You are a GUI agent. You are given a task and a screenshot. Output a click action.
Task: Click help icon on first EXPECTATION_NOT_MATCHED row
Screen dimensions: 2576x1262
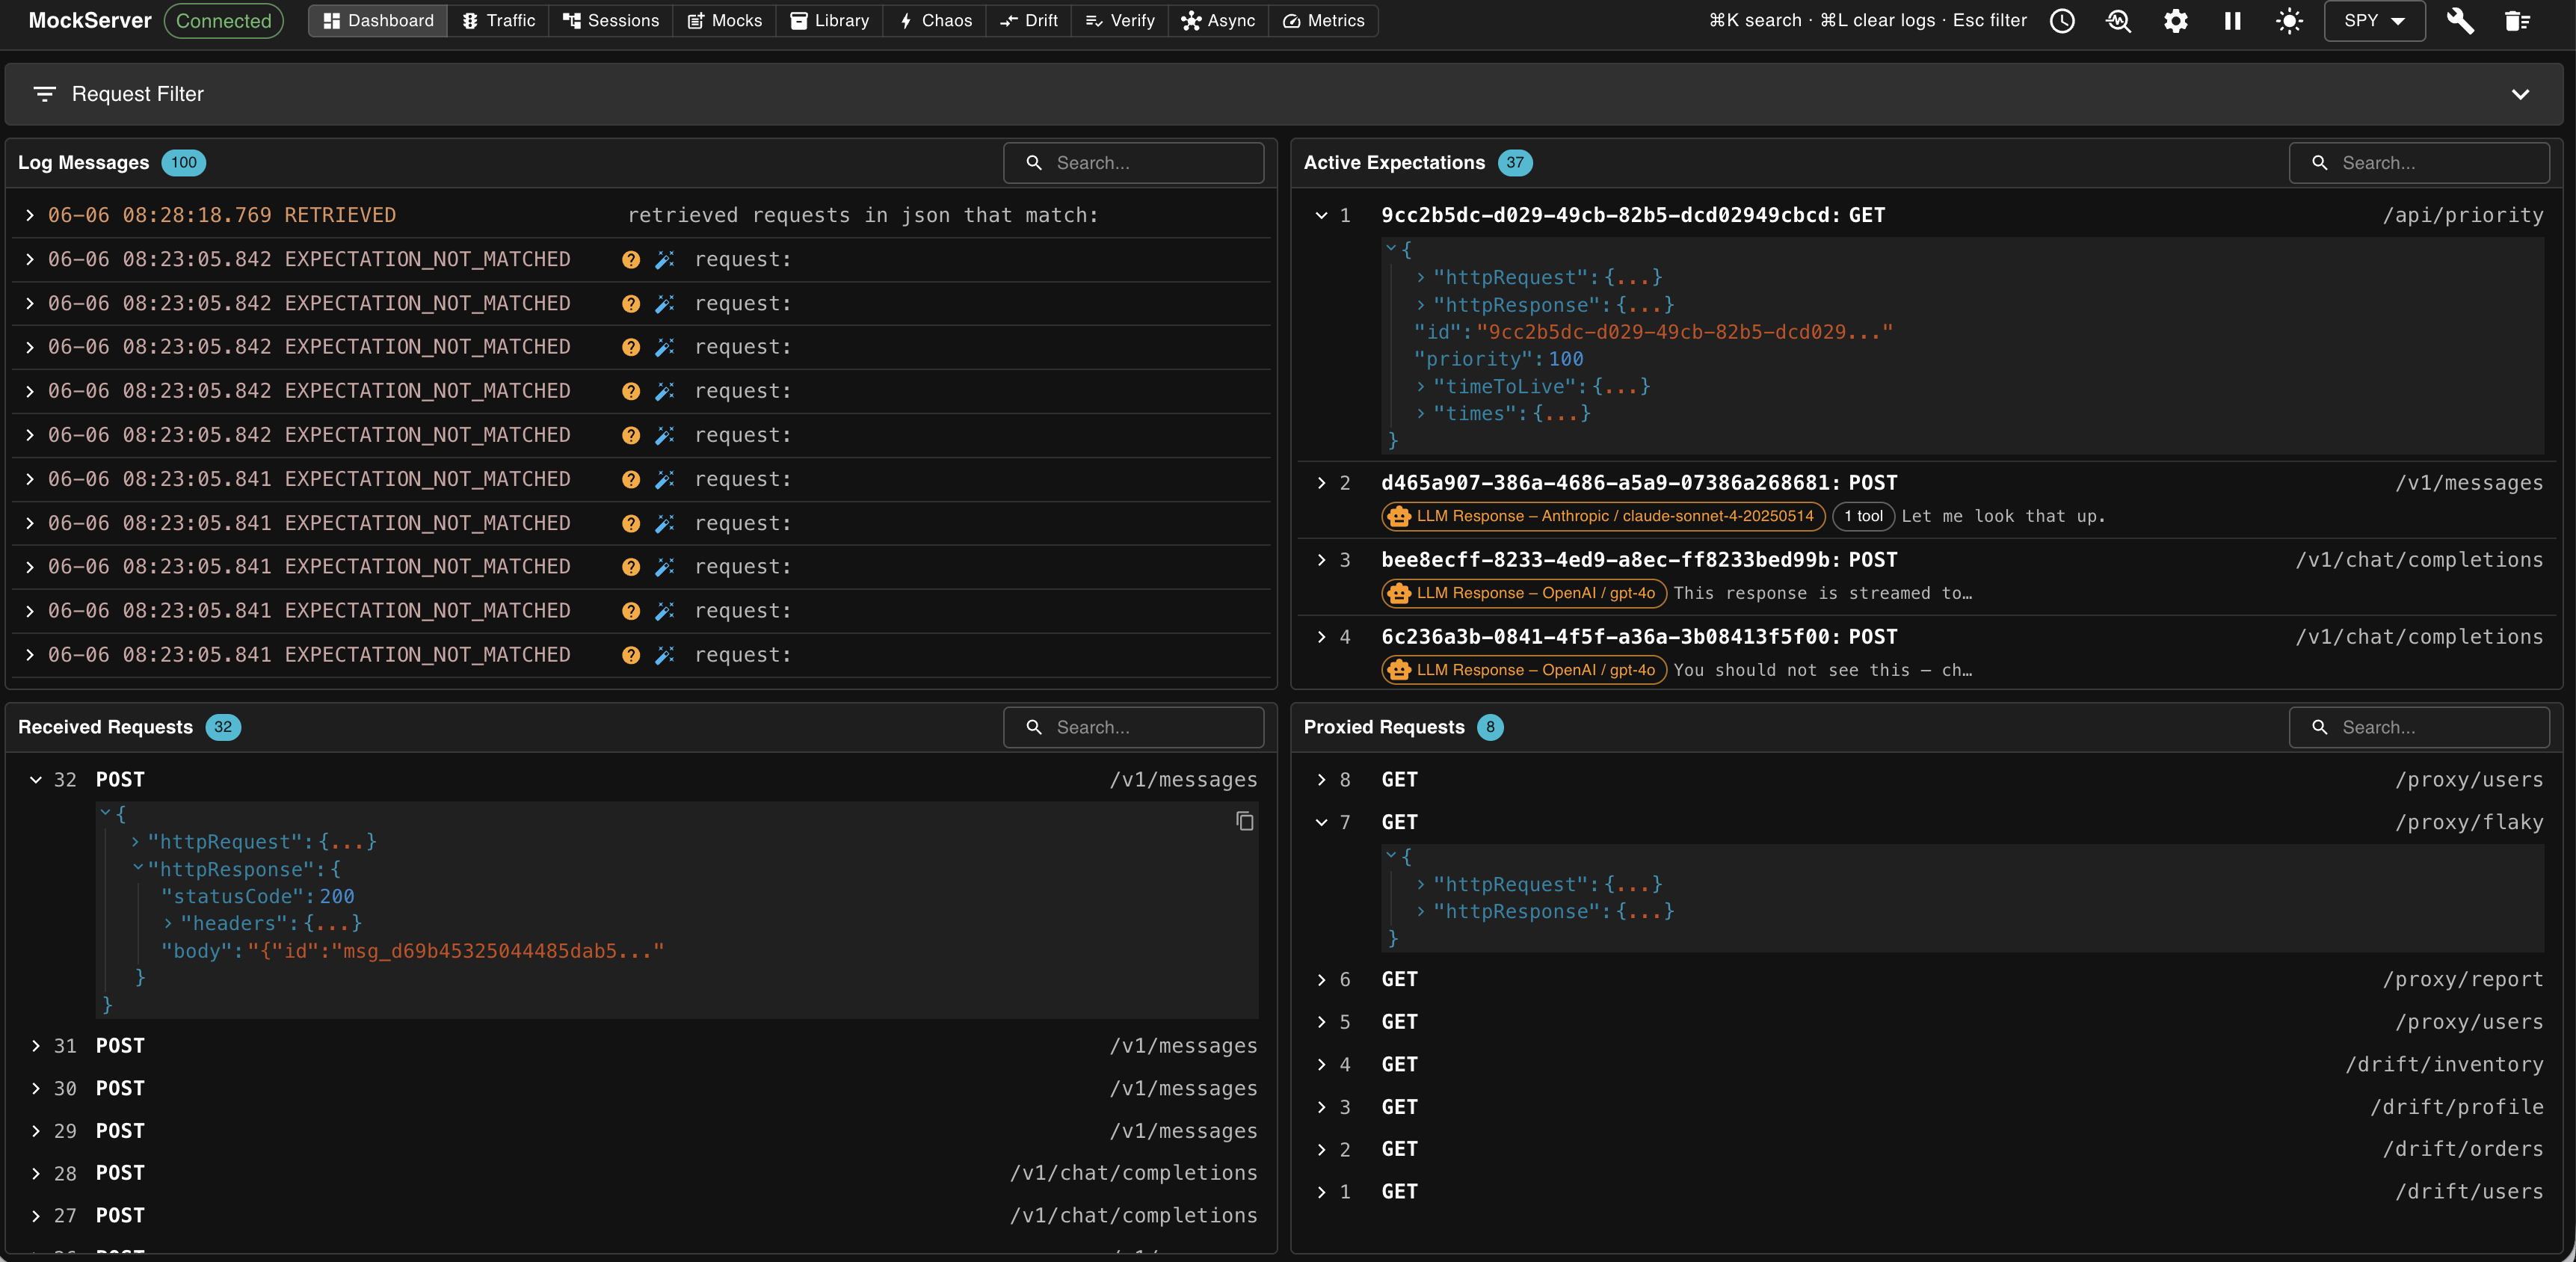click(x=631, y=260)
